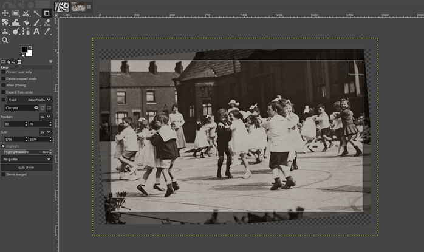
Task: Select the Rectangle Select tool
Action: point(16,13)
